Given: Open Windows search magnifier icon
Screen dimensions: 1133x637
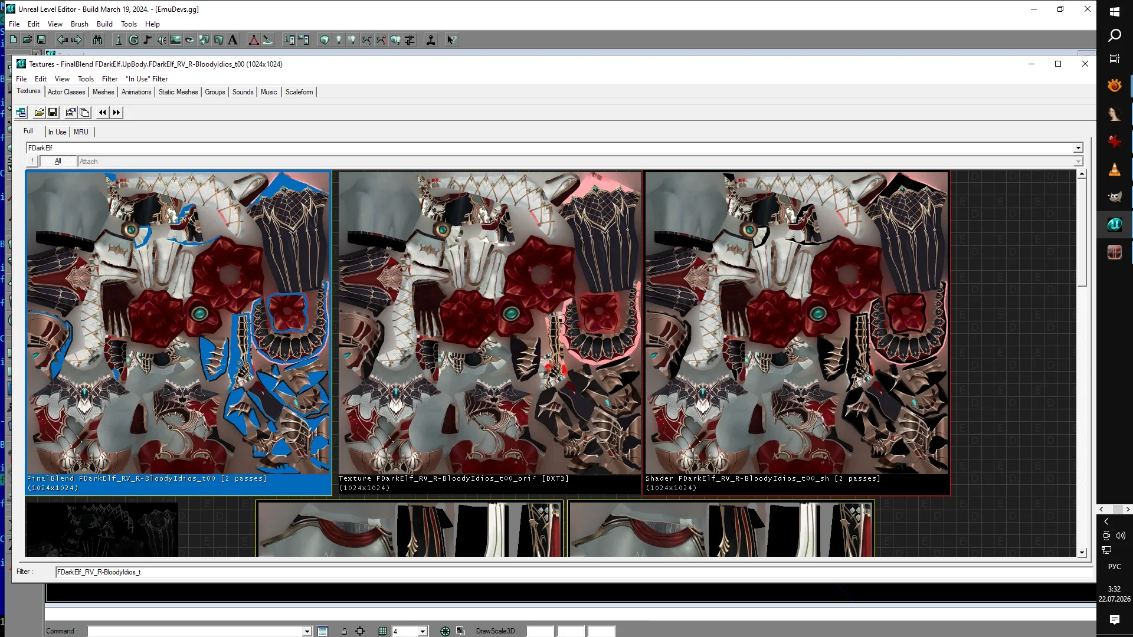Looking at the screenshot, I should pyautogui.click(x=1115, y=36).
